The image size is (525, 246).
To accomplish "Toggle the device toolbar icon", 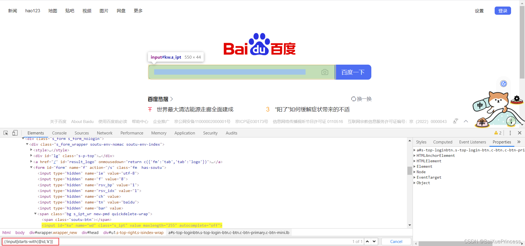I will [x=15, y=133].
